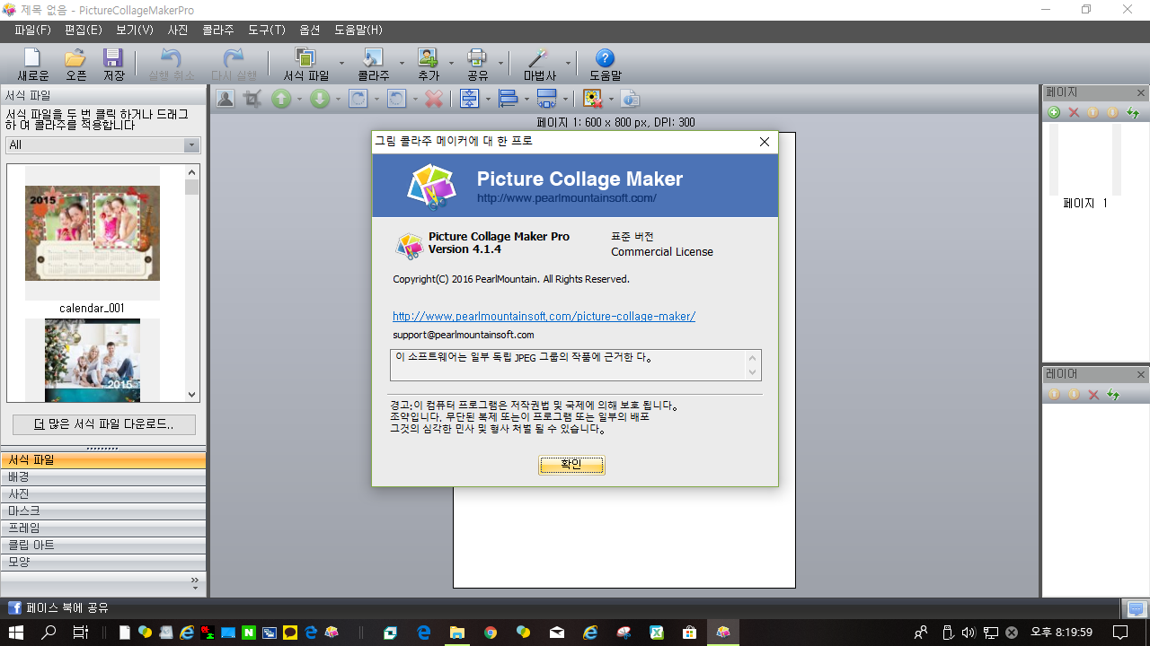This screenshot has height=646, width=1150.
Task: Open the 마법사 wizard wand icon
Action: pyautogui.click(x=539, y=59)
